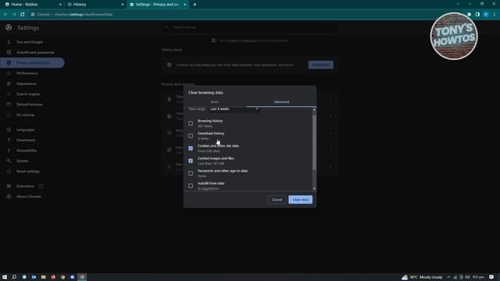Click the Check now button
The width and height of the screenshot is (500, 281).
click(x=320, y=65)
